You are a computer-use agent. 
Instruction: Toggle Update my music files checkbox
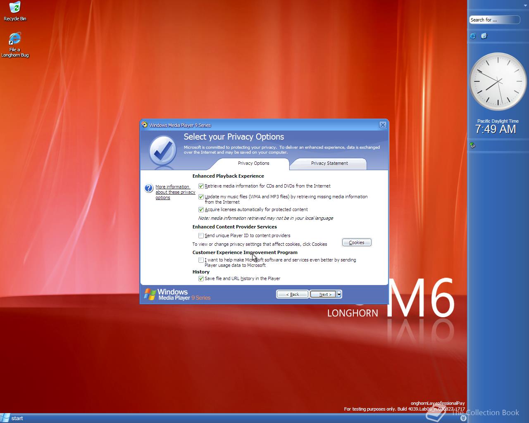[201, 197]
